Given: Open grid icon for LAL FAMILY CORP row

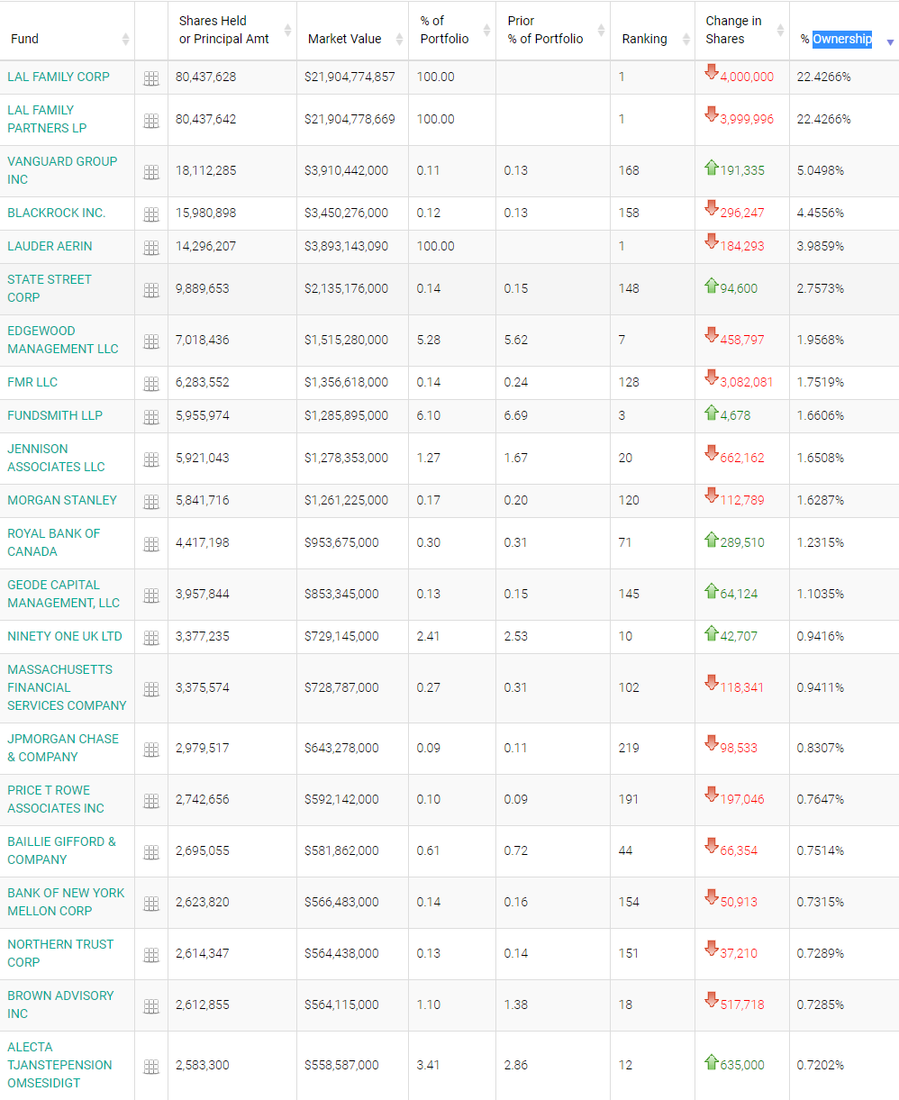Looking at the screenshot, I should 151,78.
